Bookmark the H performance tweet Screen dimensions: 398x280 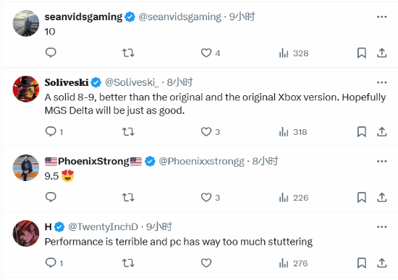(x=361, y=263)
